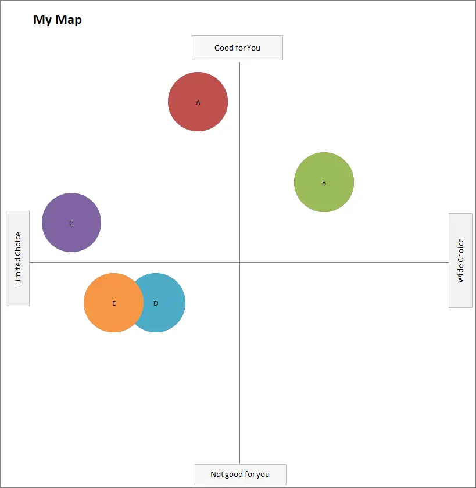Image resolution: width=476 pixels, height=488 pixels.
Task: Click the 'Good for You' axis label
Action: [238, 48]
